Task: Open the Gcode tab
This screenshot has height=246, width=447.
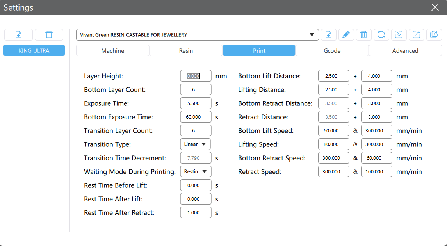Action: coord(332,51)
